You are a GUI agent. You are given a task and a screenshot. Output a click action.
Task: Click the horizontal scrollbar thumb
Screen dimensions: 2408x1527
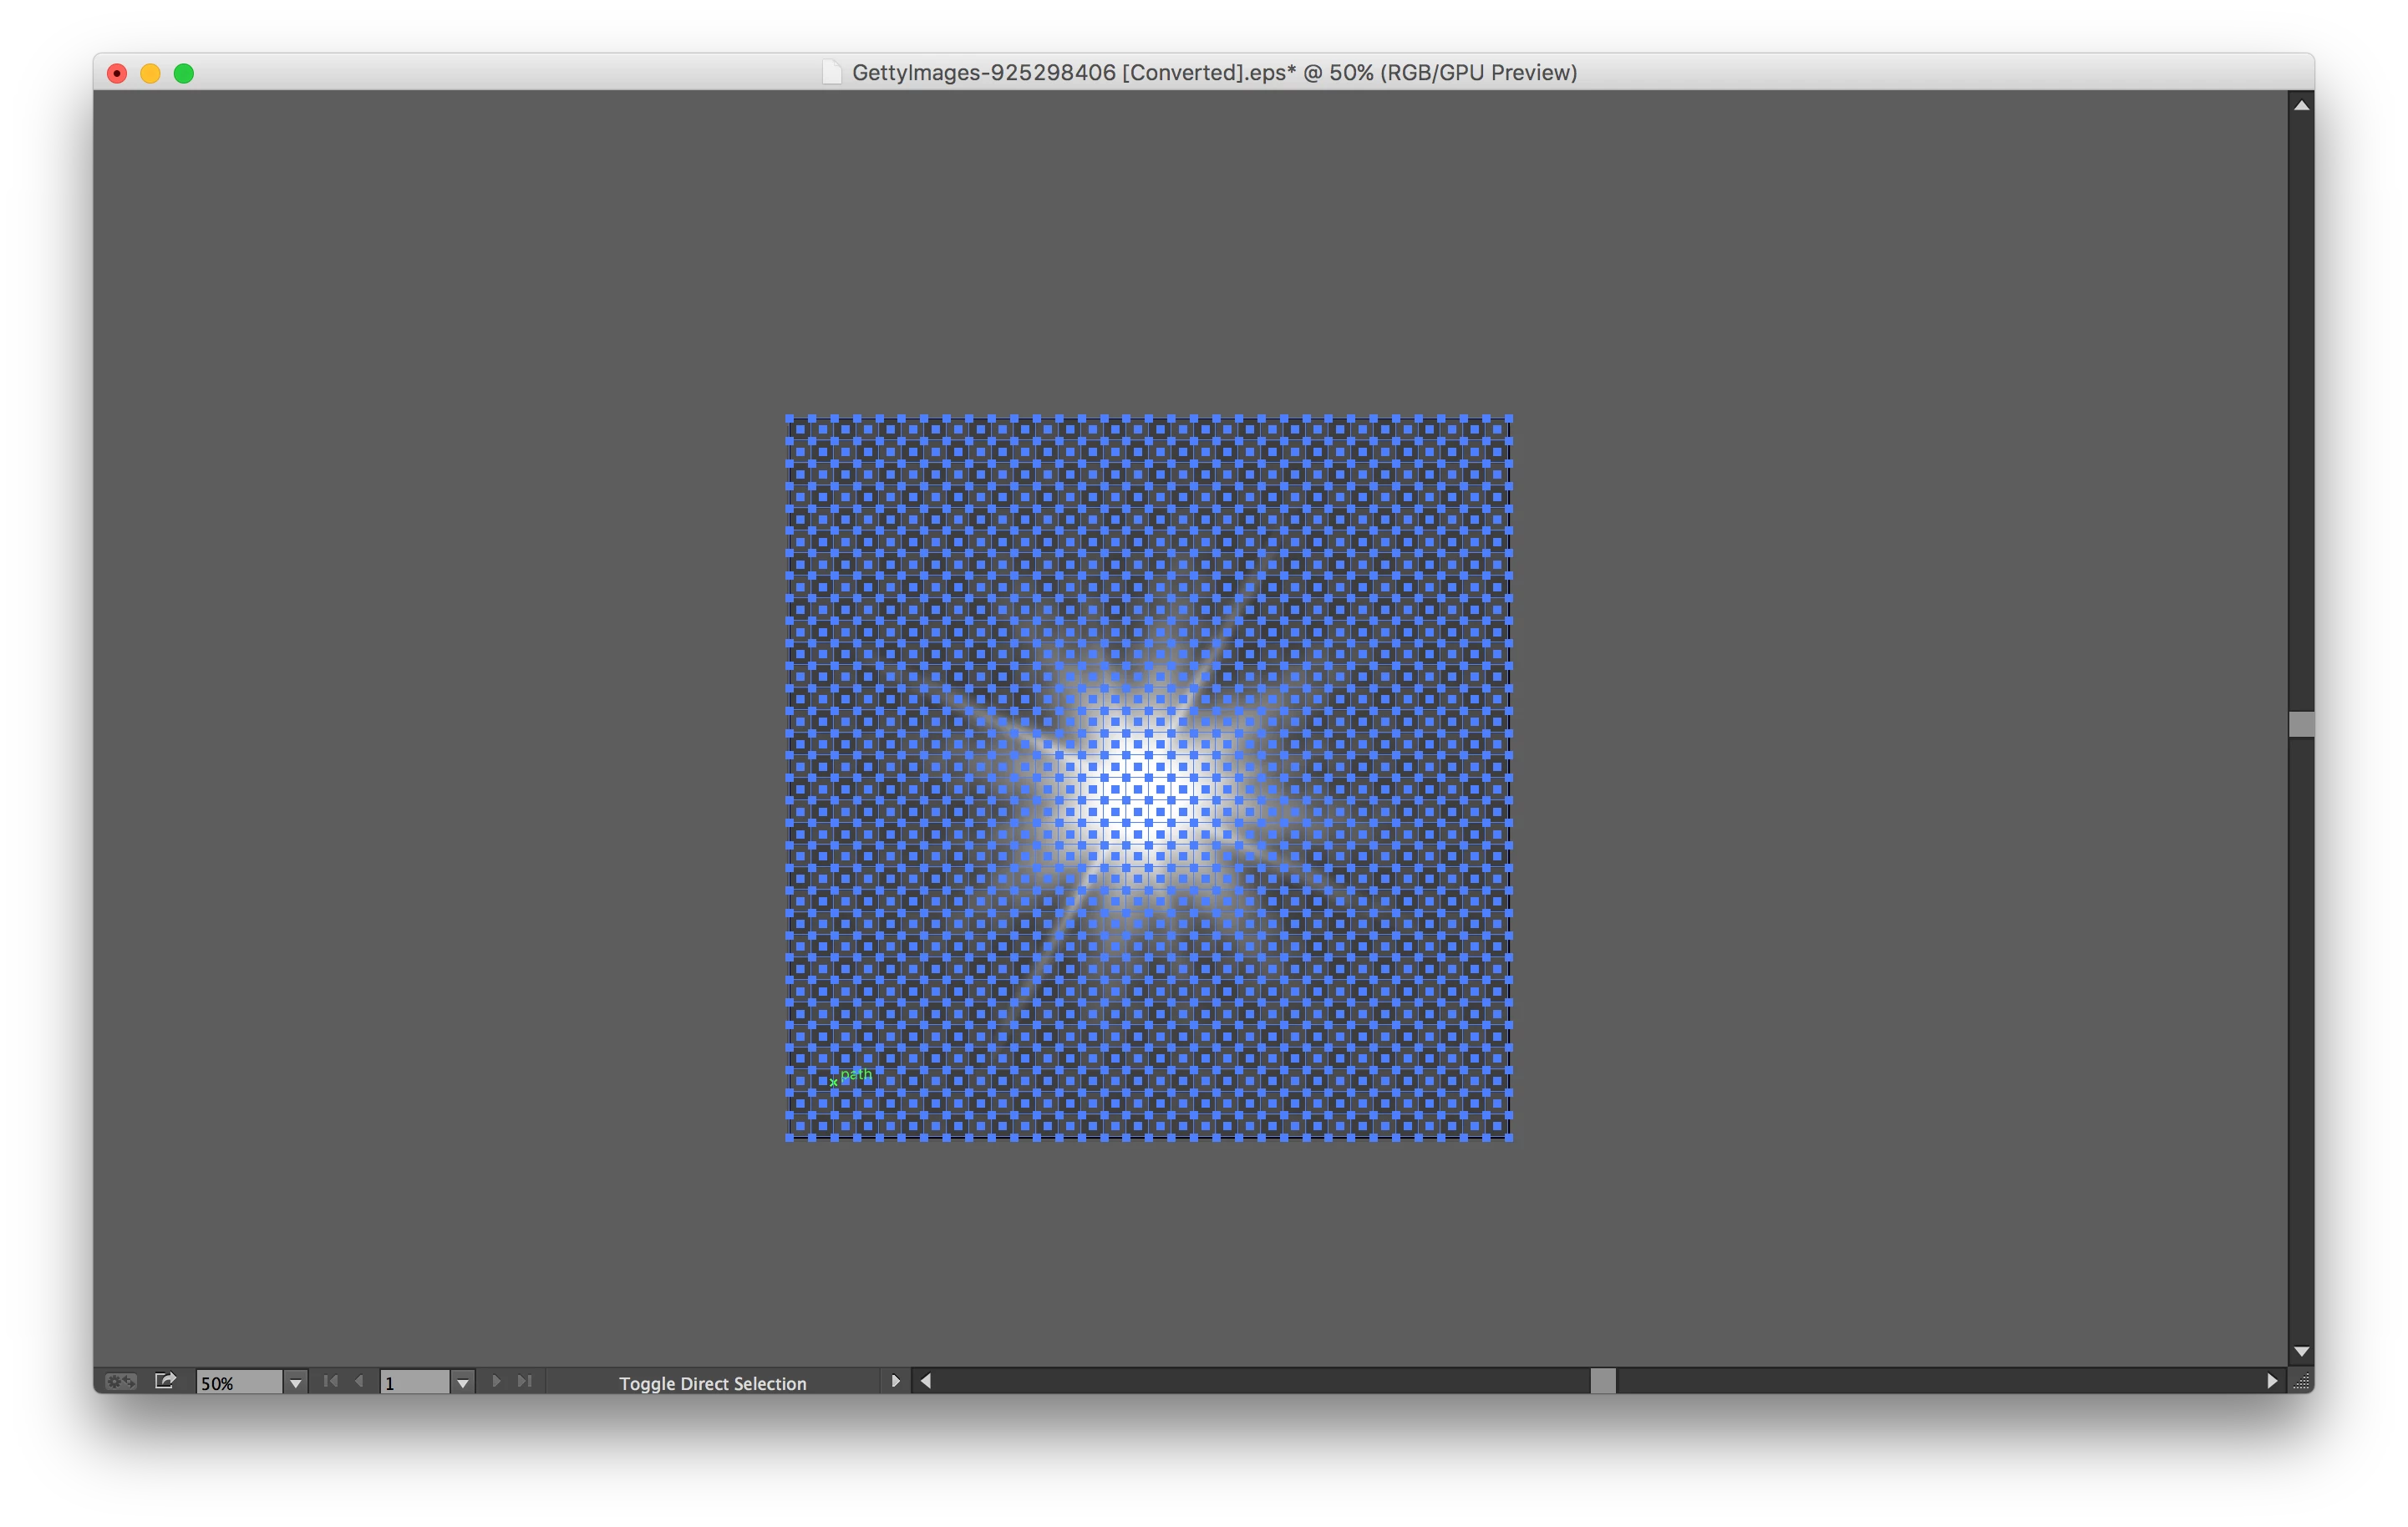1602,1381
